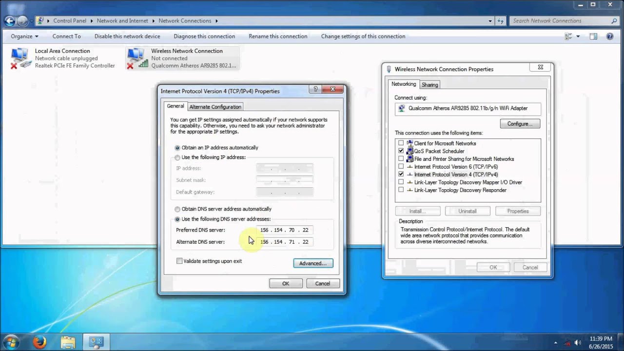Screen dimensions: 624x351
Task: Click OK in the IPv4 Properties dialog
Action: pos(286,283)
